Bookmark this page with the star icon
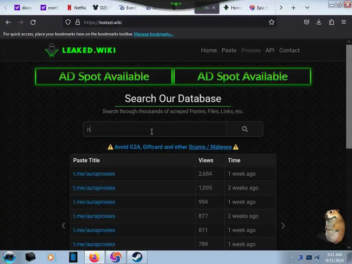The height and width of the screenshot is (264, 352). click(x=272, y=22)
